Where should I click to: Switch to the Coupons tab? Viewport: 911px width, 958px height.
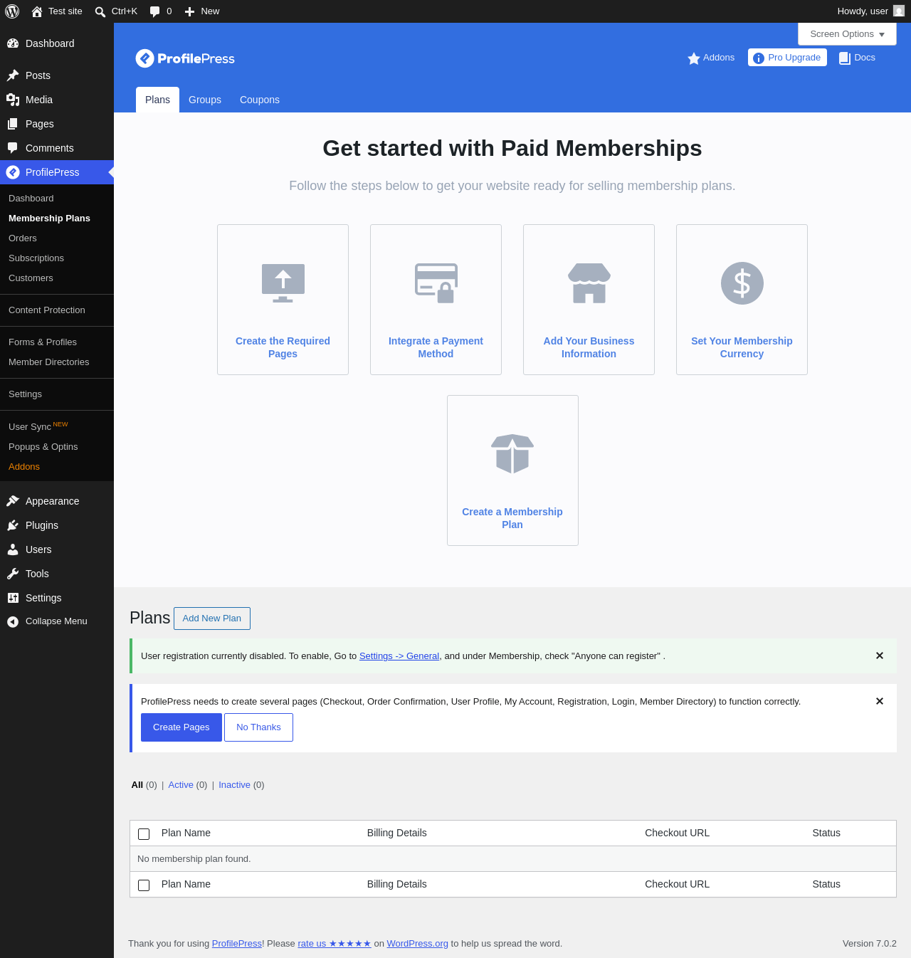pos(260,100)
